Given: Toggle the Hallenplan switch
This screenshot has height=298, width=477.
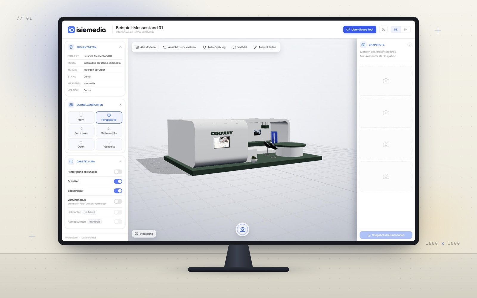Looking at the screenshot, I should pyautogui.click(x=118, y=212).
